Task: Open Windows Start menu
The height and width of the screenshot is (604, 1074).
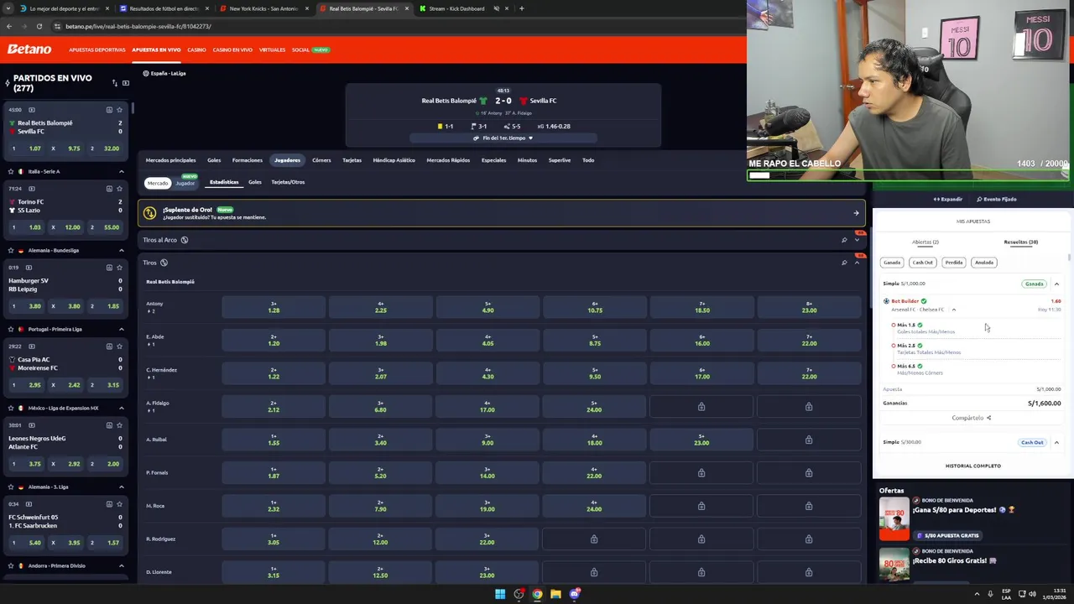Action: click(x=500, y=594)
